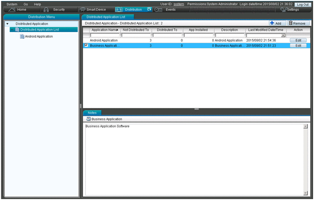Viewport: 315px width, 201px height.
Task: Switch to the Notes tab
Action: tap(92, 112)
